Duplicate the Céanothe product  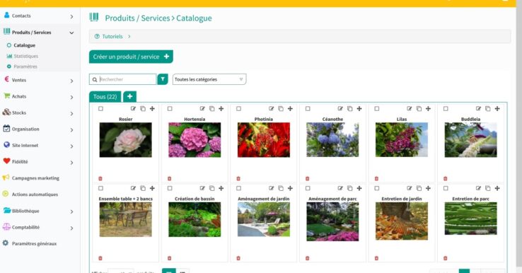coord(350,108)
